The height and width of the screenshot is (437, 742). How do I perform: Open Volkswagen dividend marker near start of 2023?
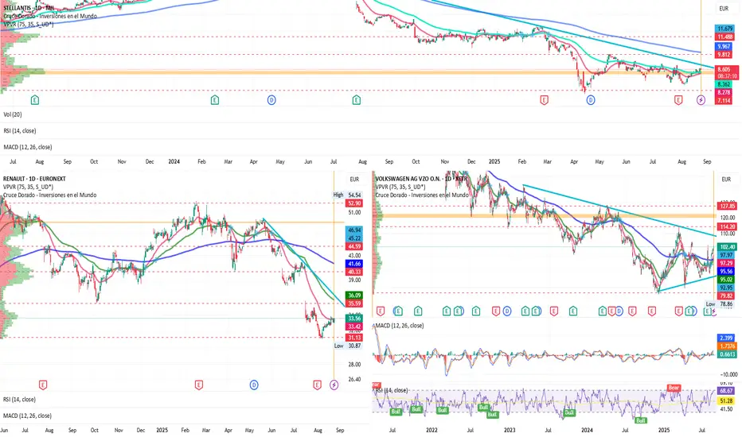coord(507,311)
